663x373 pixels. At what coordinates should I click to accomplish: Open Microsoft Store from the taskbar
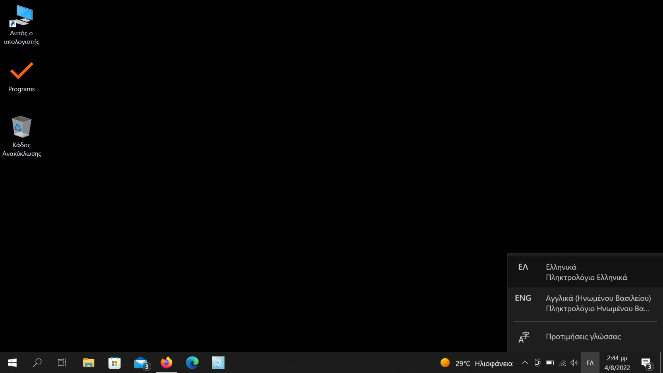(114, 363)
